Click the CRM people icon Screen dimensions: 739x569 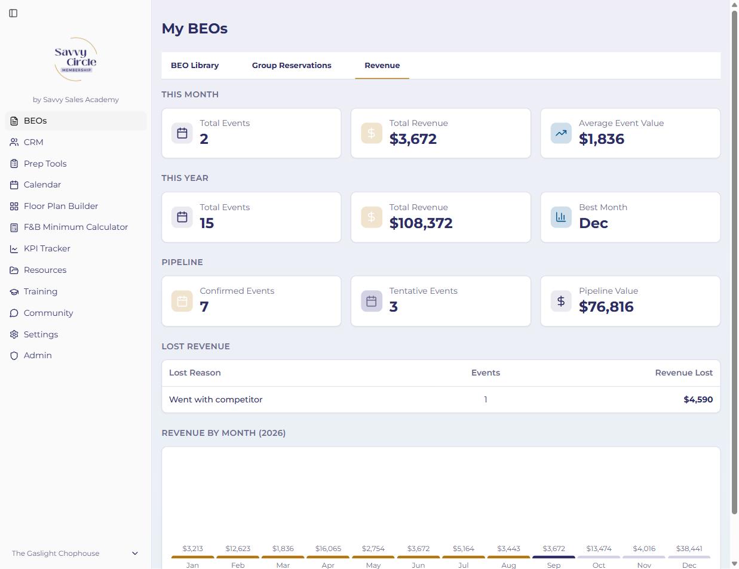click(x=14, y=142)
